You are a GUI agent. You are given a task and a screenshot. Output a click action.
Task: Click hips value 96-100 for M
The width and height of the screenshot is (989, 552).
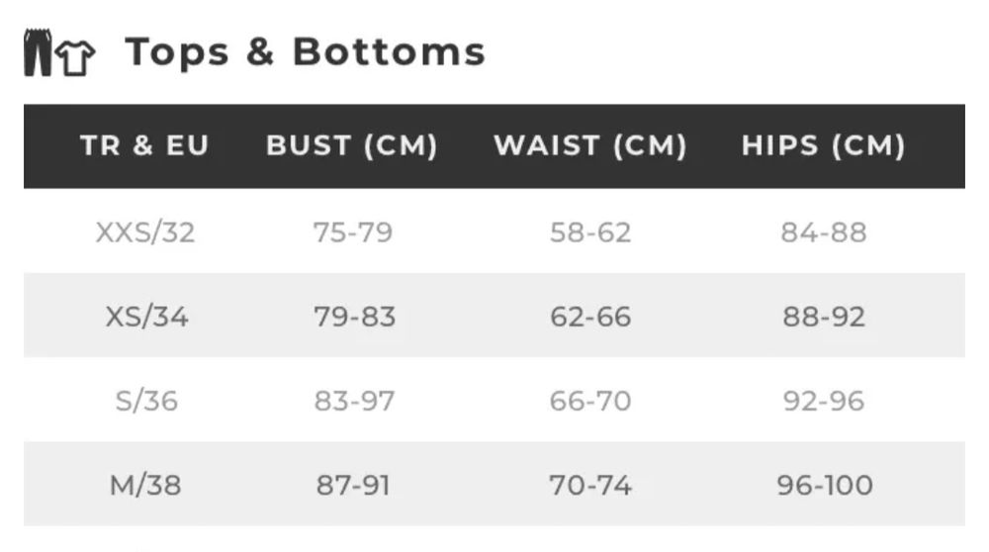click(x=825, y=486)
